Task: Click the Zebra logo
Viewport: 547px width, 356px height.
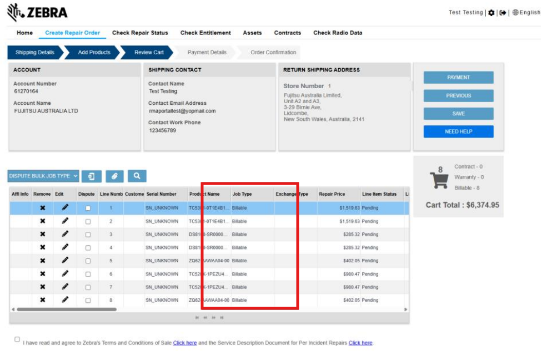Action: click(x=37, y=13)
